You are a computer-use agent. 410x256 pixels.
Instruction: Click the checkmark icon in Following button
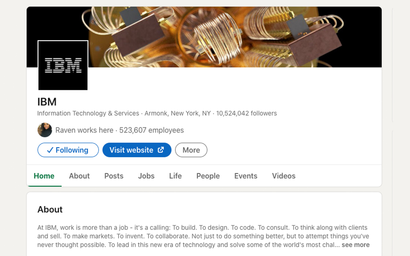50,150
